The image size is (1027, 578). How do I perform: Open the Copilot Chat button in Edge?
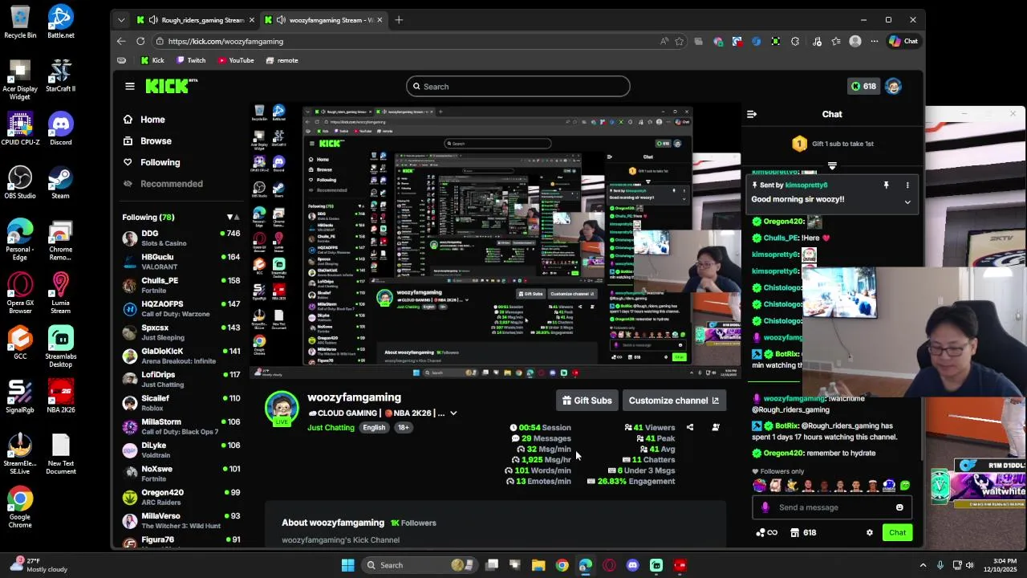904,42
